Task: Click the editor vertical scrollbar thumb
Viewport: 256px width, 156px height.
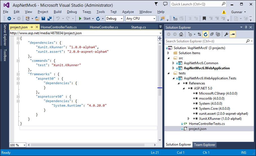Action: [160, 70]
